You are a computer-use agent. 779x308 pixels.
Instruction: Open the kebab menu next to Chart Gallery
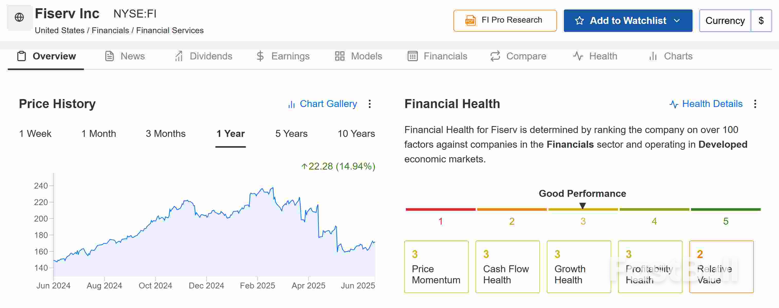tap(370, 104)
